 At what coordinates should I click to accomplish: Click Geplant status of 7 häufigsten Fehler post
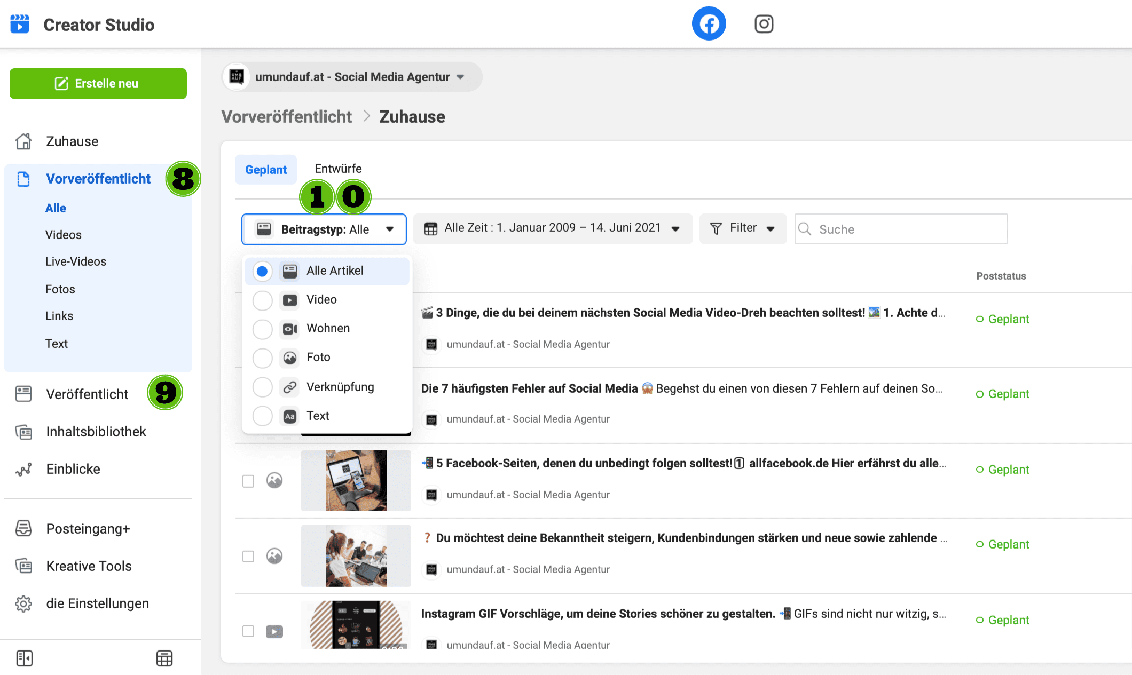[x=1002, y=394]
